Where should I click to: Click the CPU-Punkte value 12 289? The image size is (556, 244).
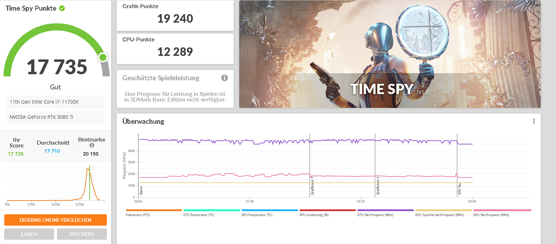coord(175,52)
